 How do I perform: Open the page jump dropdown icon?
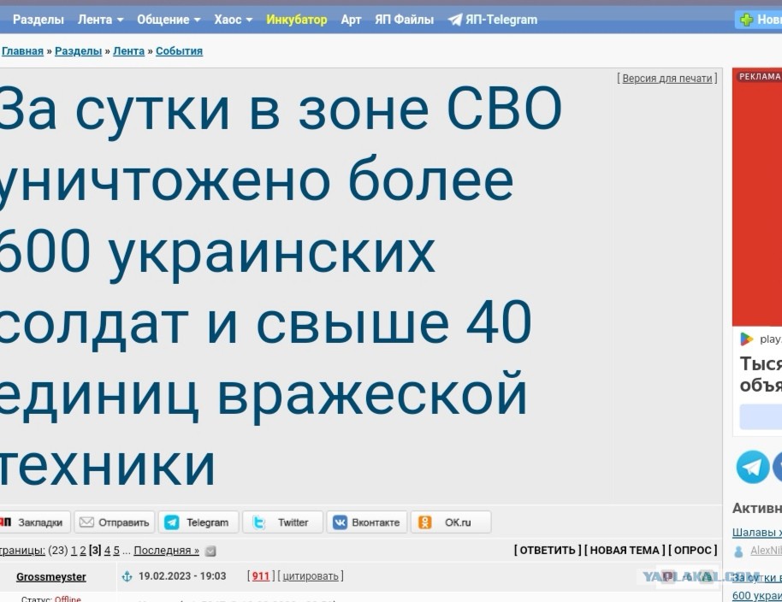click(x=210, y=552)
